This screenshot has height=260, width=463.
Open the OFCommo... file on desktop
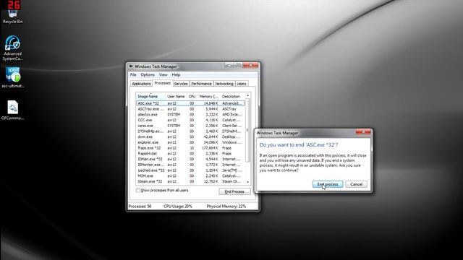(13, 110)
